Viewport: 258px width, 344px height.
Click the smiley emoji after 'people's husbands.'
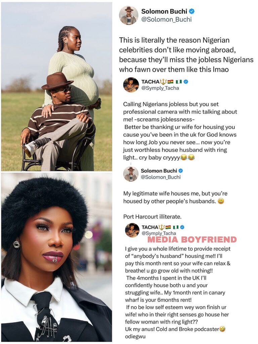coord(221,201)
